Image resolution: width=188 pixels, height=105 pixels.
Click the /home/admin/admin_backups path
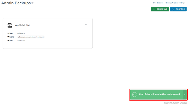(x=31, y=37)
